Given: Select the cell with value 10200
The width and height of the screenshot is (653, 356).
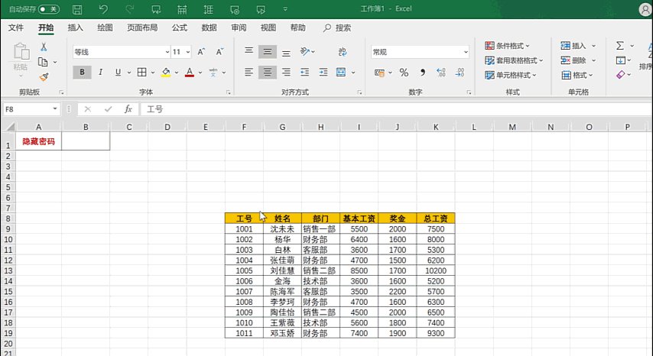Looking at the screenshot, I should pyautogui.click(x=436, y=270).
